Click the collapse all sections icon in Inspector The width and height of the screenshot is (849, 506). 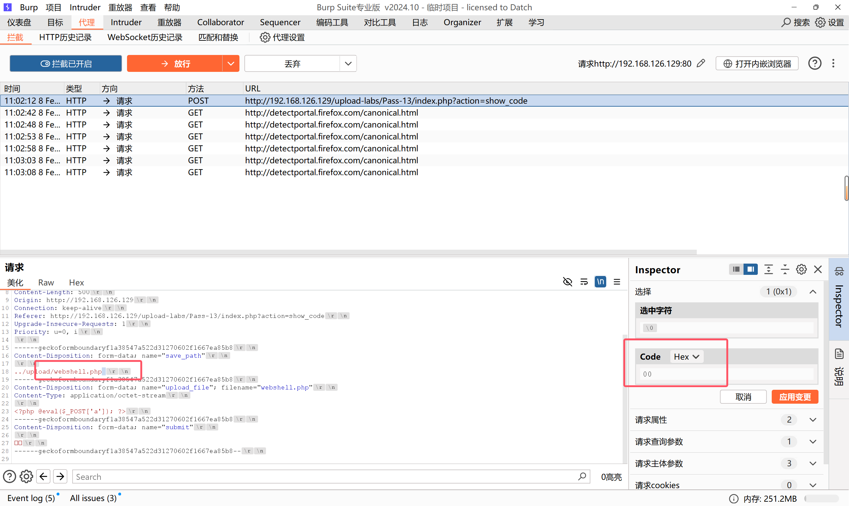pyautogui.click(x=785, y=269)
